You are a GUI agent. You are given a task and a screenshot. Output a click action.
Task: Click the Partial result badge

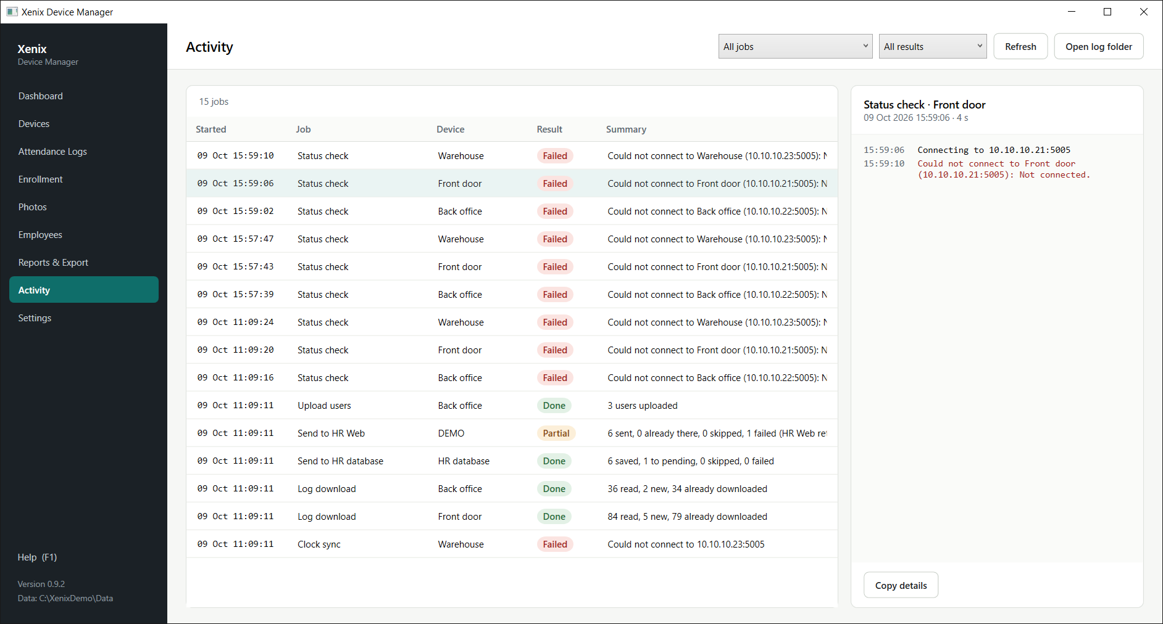[x=556, y=433]
